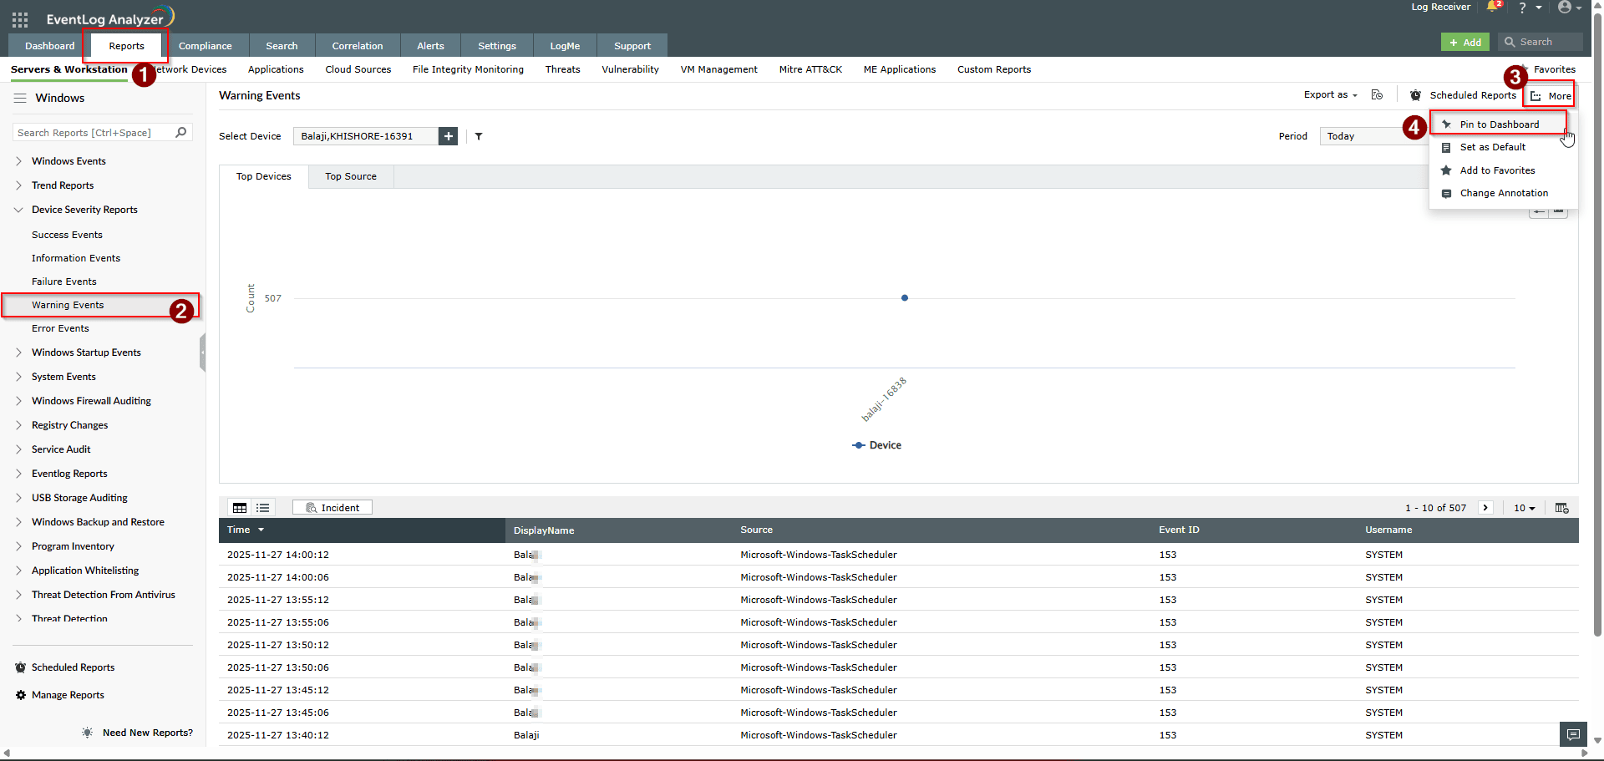Open the column chooser icon
The height and width of the screenshot is (761, 1604).
pos(1561,508)
